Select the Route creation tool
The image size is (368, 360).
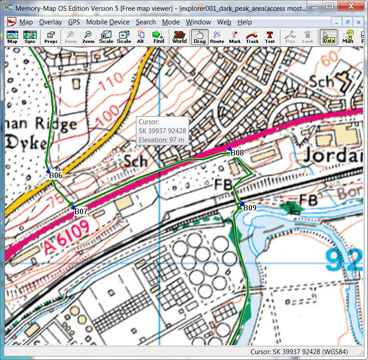click(217, 37)
